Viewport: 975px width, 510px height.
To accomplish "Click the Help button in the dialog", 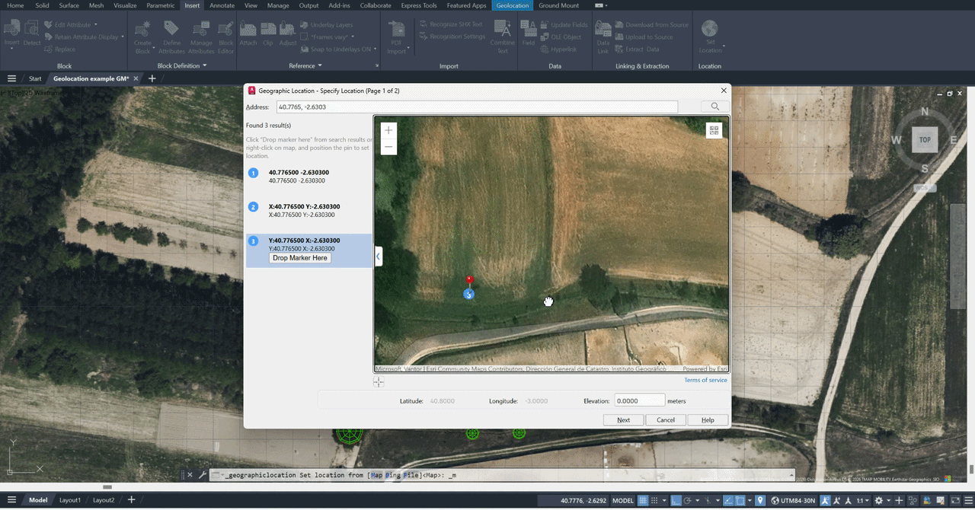I will 708,419.
